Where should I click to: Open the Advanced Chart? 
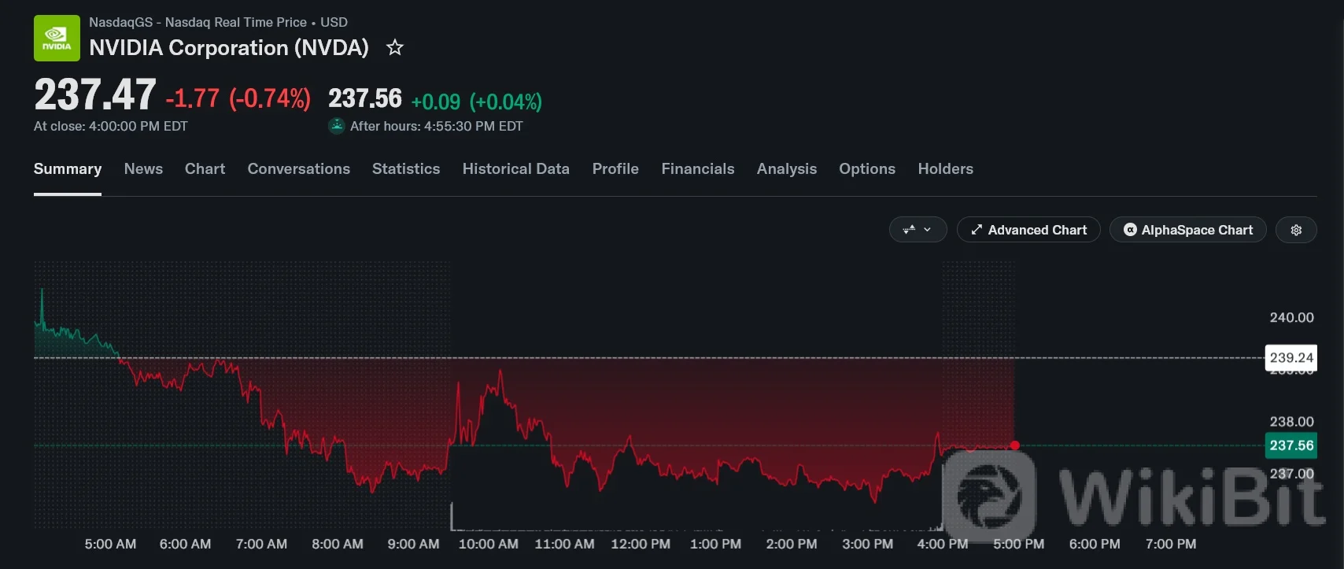point(1028,230)
